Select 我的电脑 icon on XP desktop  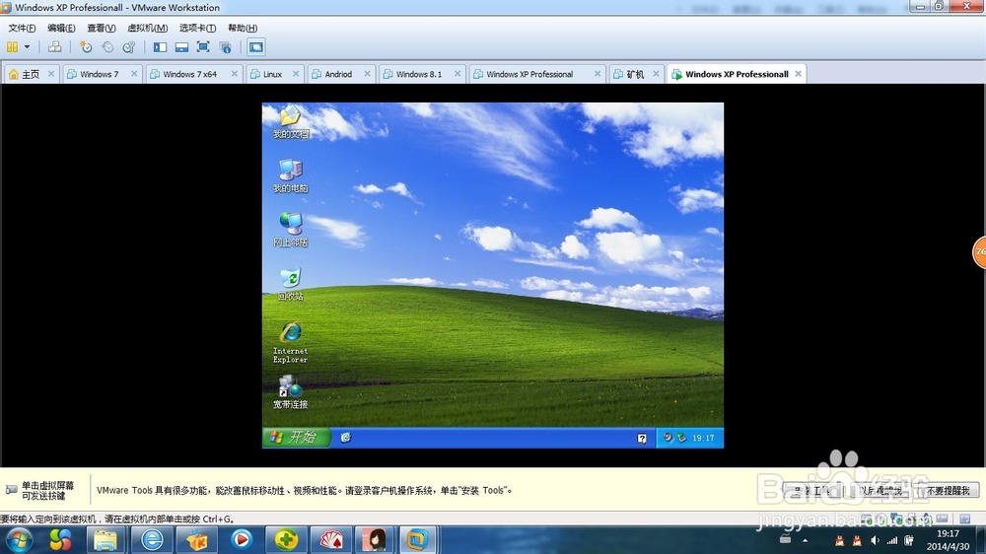tap(291, 176)
